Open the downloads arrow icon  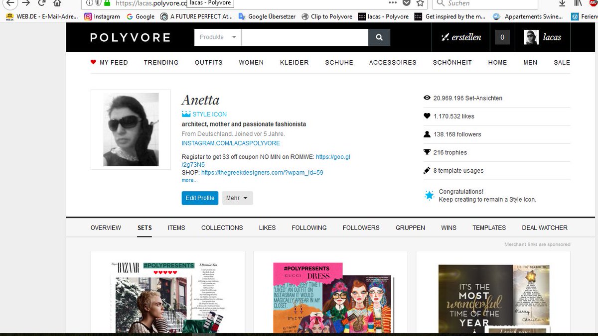click(x=562, y=3)
